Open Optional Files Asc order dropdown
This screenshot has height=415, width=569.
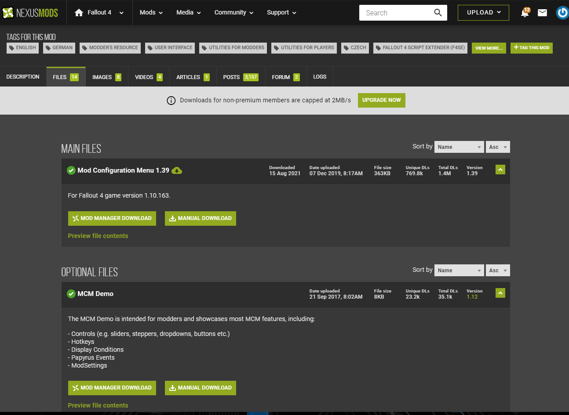(x=498, y=271)
